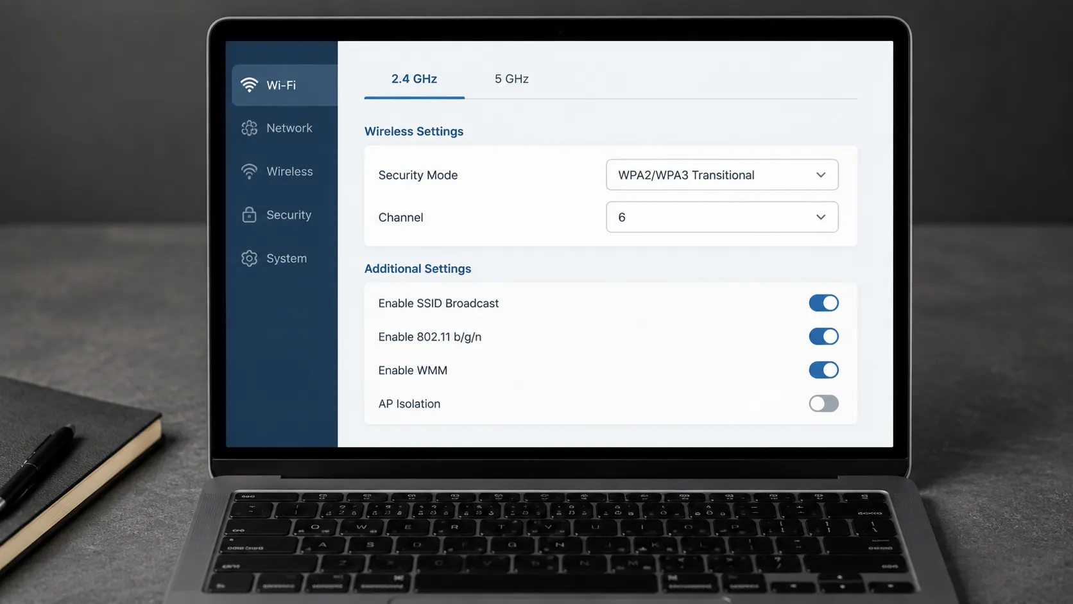This screenshot has width=1073, height=604.
Task: Switch to the 2.4 GHz tab
Action: [x=415, y=79]
